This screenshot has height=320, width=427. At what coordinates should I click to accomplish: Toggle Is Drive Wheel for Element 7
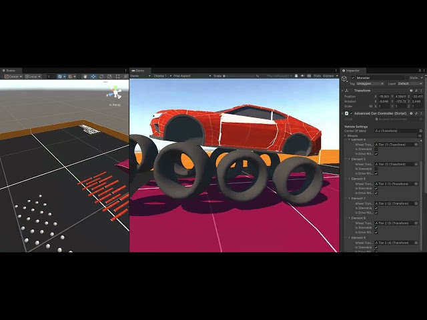tap(376, 213)
